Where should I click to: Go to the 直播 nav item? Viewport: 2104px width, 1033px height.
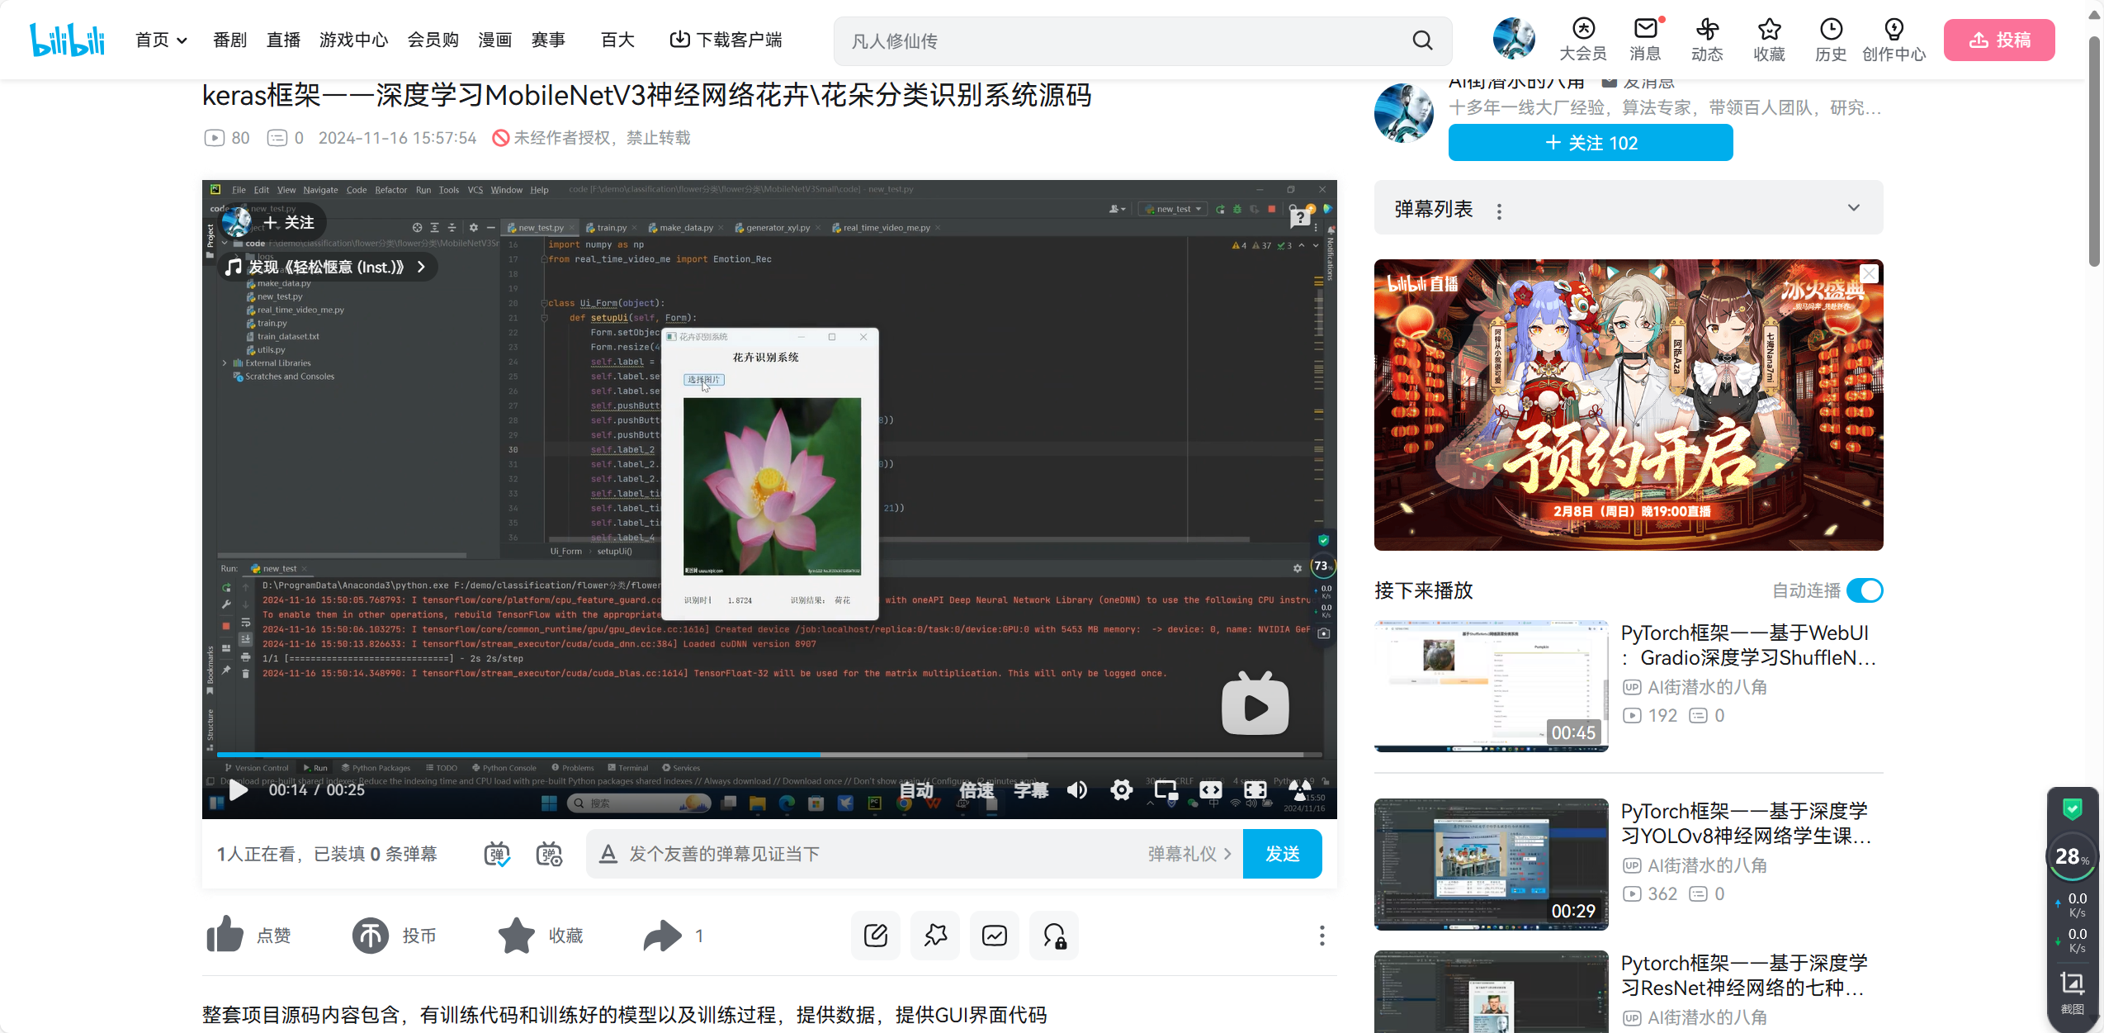[283, 40]
